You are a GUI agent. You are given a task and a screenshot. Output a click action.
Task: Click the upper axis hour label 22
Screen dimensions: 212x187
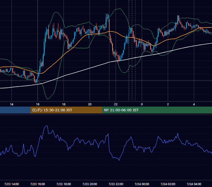pos(116,104)
